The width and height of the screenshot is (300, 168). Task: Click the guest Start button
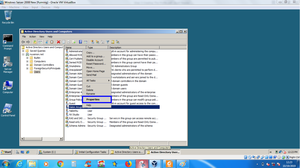click(x=6, y=152)
